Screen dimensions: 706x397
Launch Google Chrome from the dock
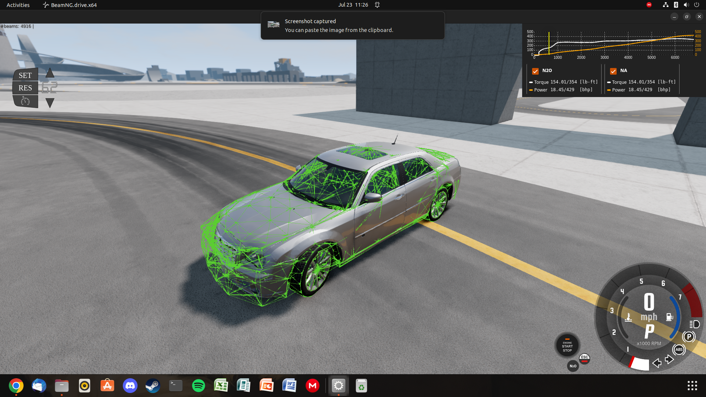[16, 386]
